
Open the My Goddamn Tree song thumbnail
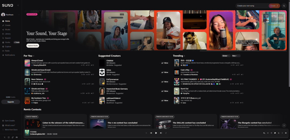pos(27,100)
